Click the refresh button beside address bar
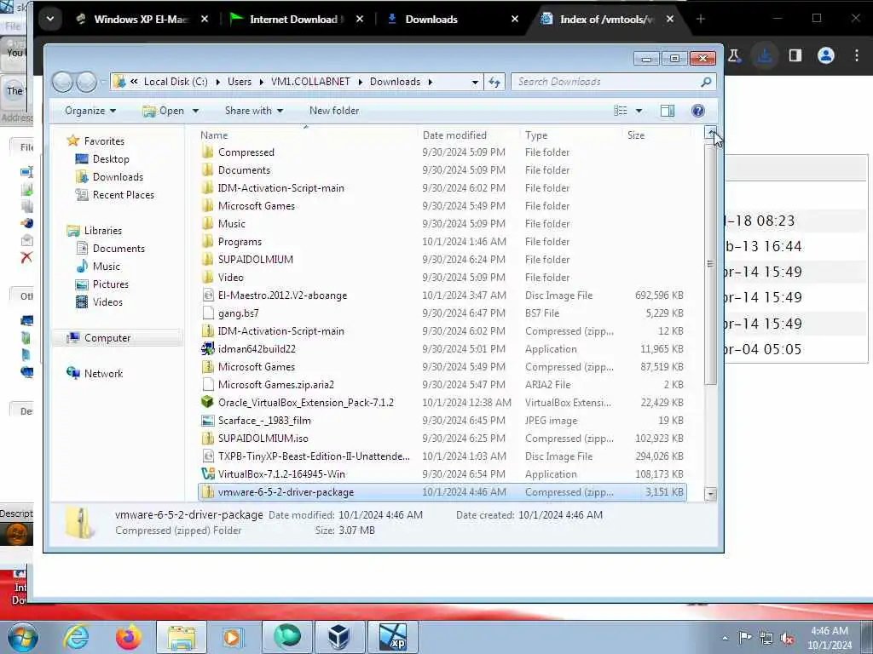873x654 pixels. 494,82
